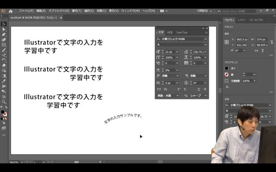
Task: Click the opacity icon in Appearance
Action: pyautogui.click(x=227, y=81)
